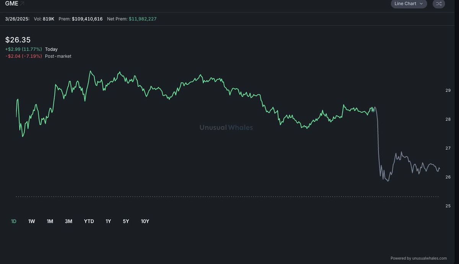Expand the Line Chart type dropdown
The width and height of the screenshot is (459, 264).
409,4
